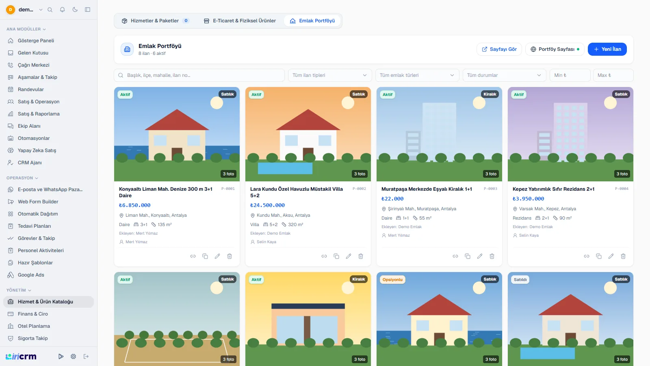The width and height of the screenshot is (650, 366).
Task: Open Gelen Kutusu in sidebar
Action: pyautogui.click(x=48, y=53)
